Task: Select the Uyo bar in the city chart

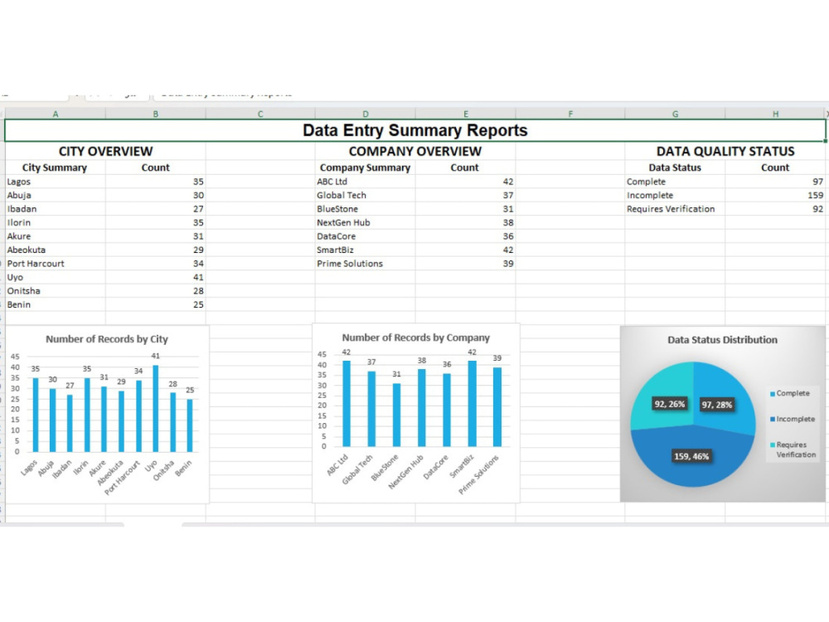Action: point(156,408)
